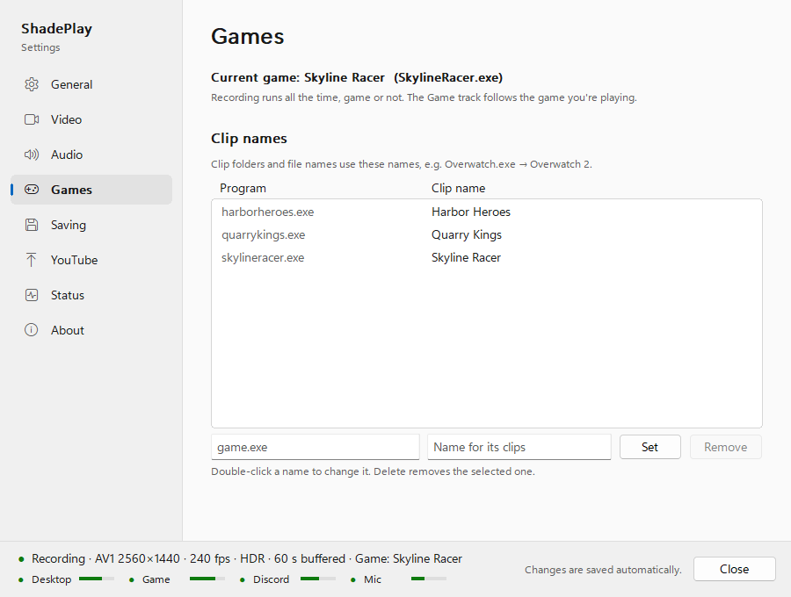Click the green dot beside Mic
Screen dimensions: 791x597
tap(353, 579)
